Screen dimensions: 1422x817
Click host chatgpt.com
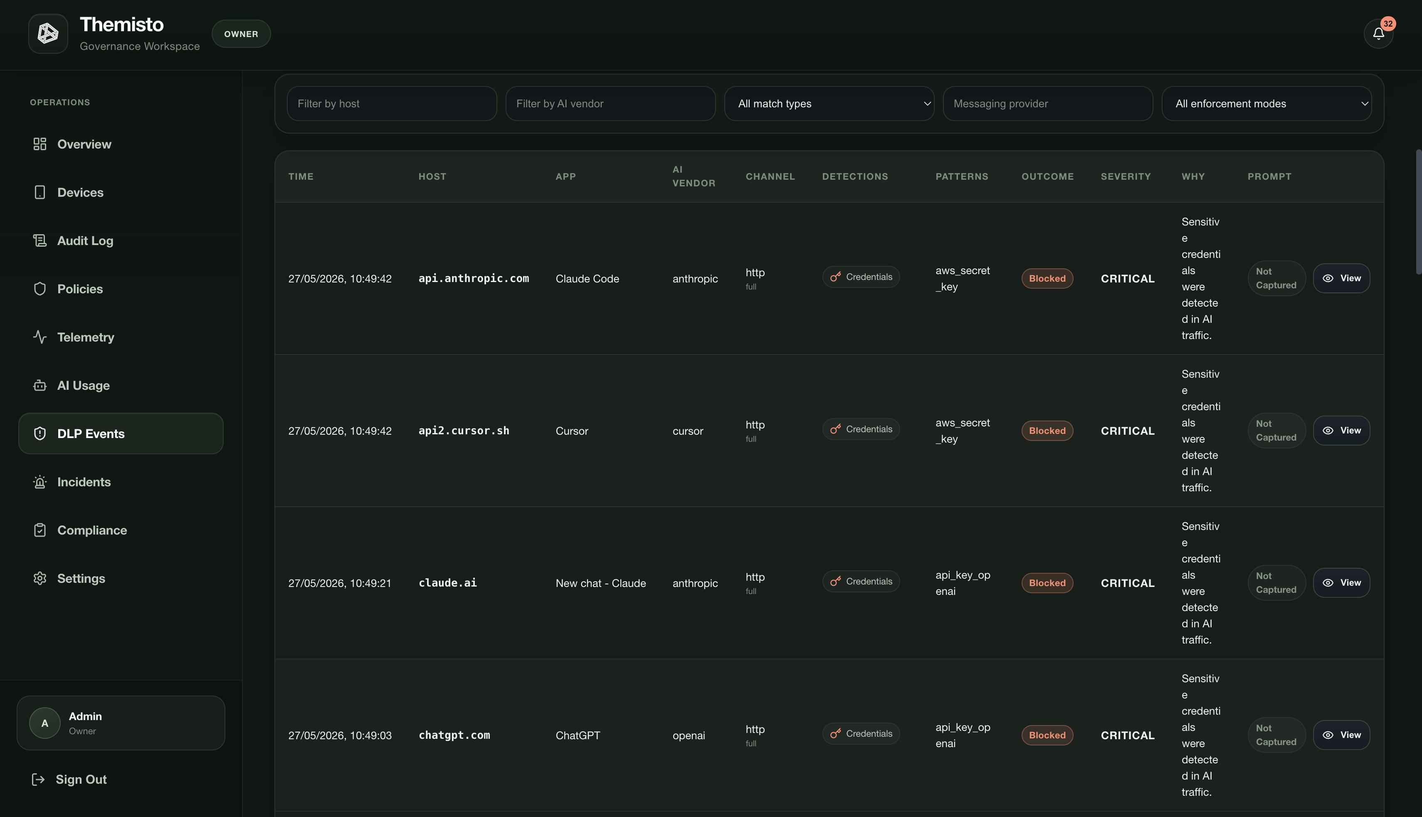coord(454,735)
